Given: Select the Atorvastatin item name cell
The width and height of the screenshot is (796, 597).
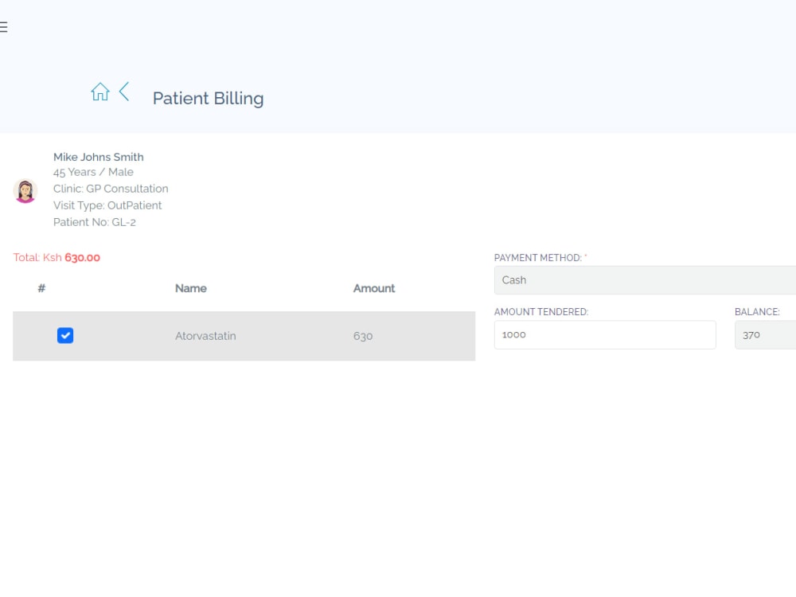Looking at the screenshot, I should click(x=205, y=336).
